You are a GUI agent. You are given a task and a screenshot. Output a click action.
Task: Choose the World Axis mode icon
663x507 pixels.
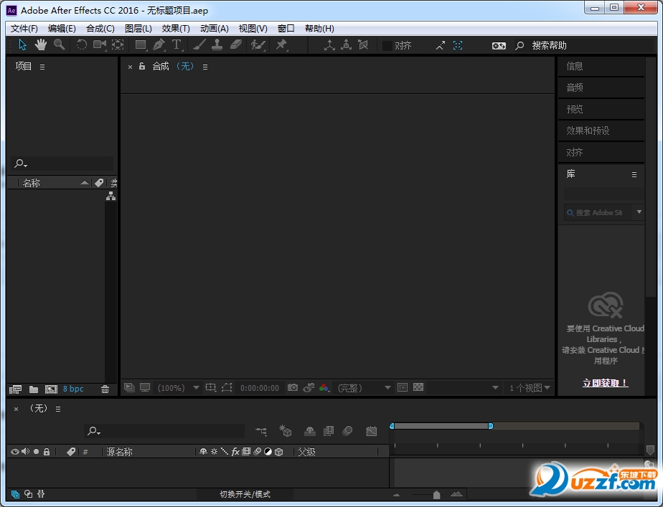(347, 44)
